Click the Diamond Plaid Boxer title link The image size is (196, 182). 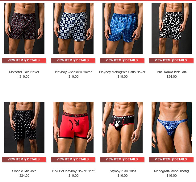(x=24, y=72)
